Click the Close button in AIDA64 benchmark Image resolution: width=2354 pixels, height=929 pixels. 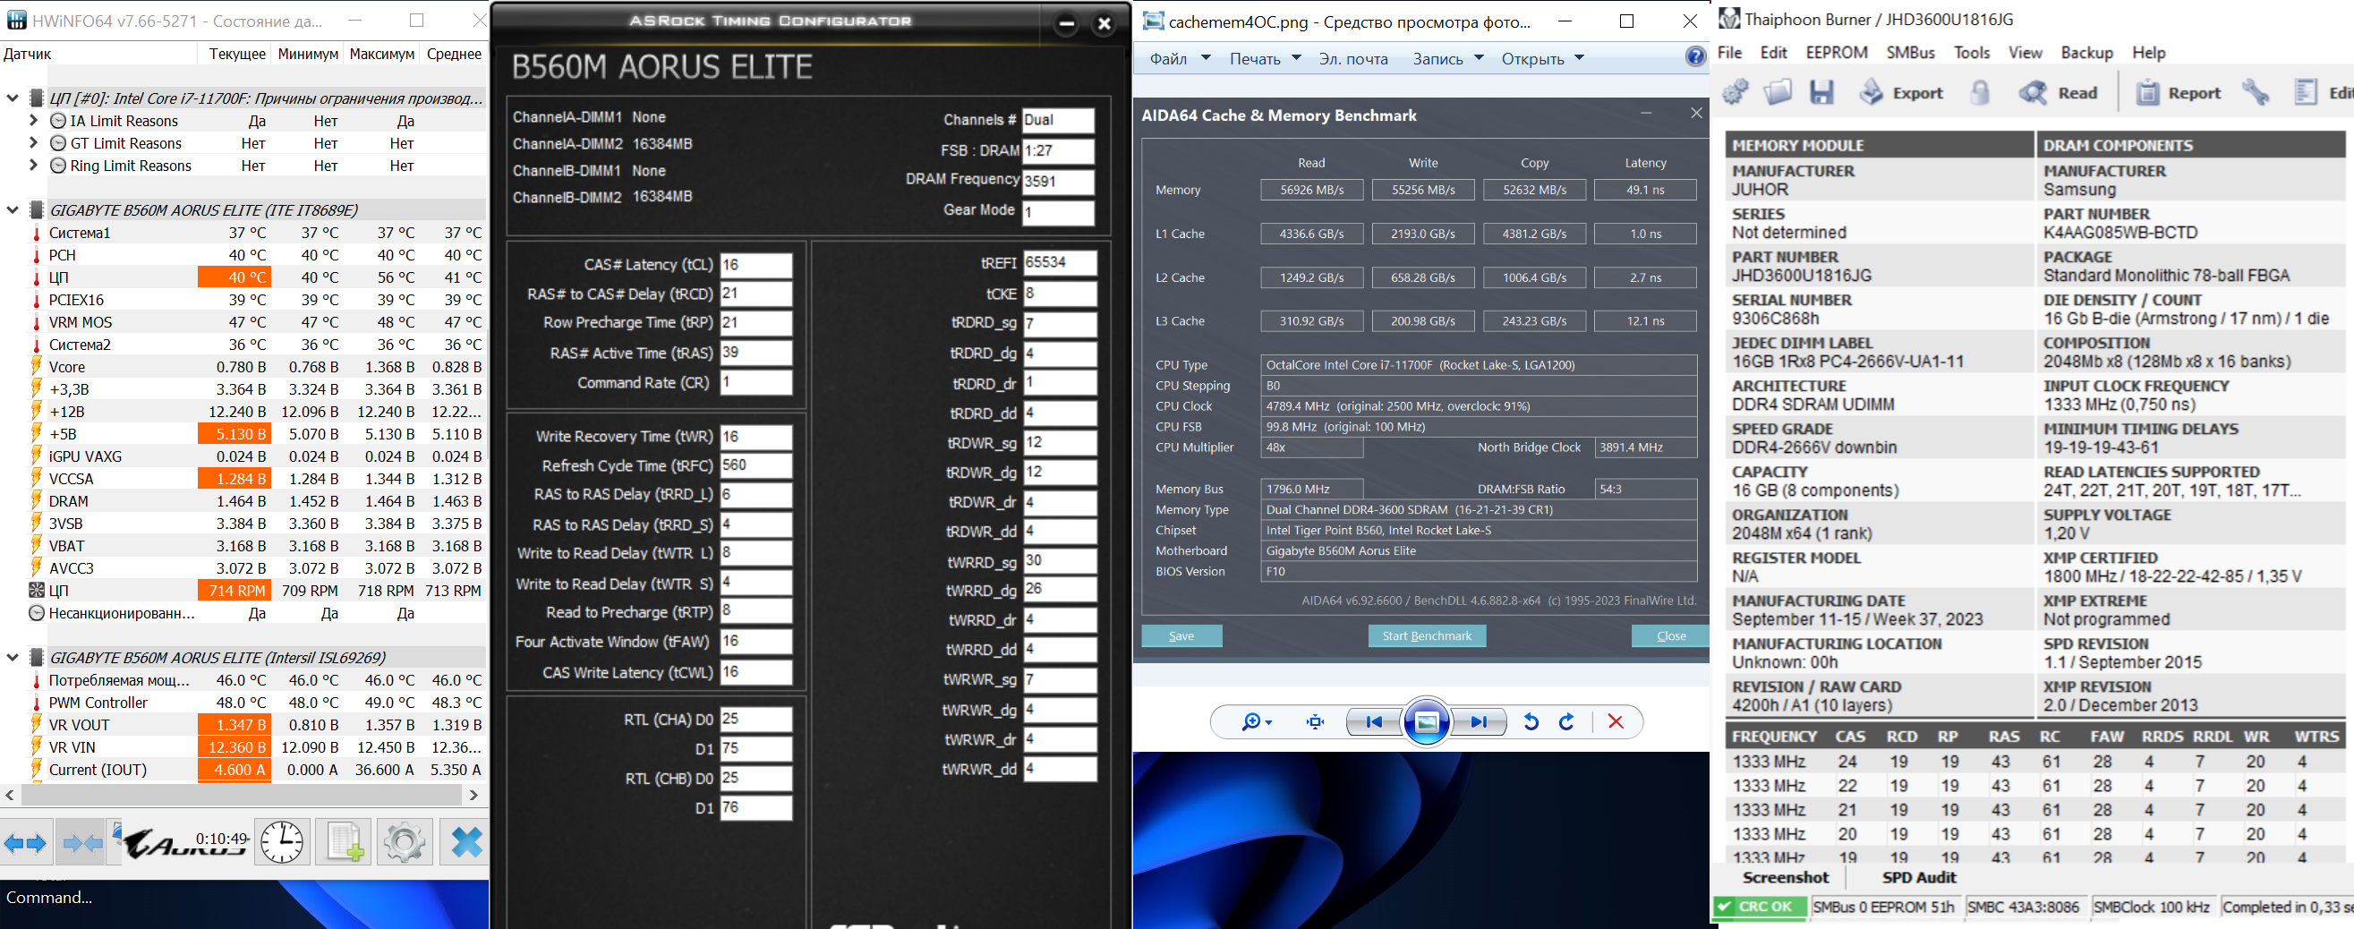pos(1670,635)
